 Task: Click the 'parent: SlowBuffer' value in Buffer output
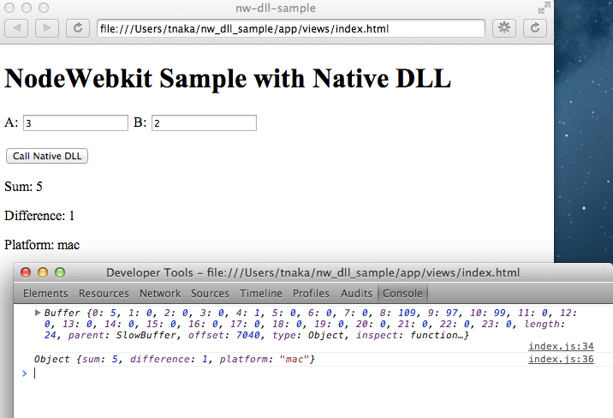[x=122, y=335]
